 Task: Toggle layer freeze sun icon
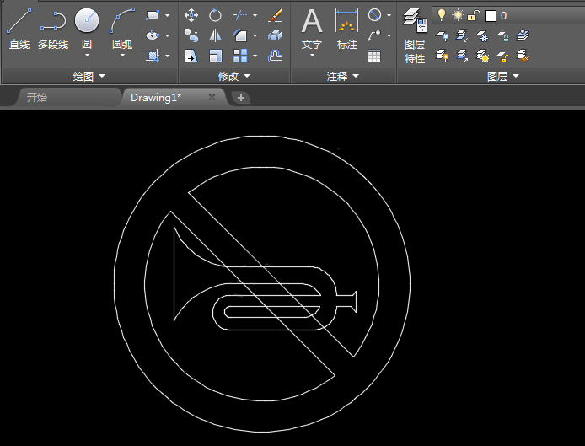(x=457, y=15)
